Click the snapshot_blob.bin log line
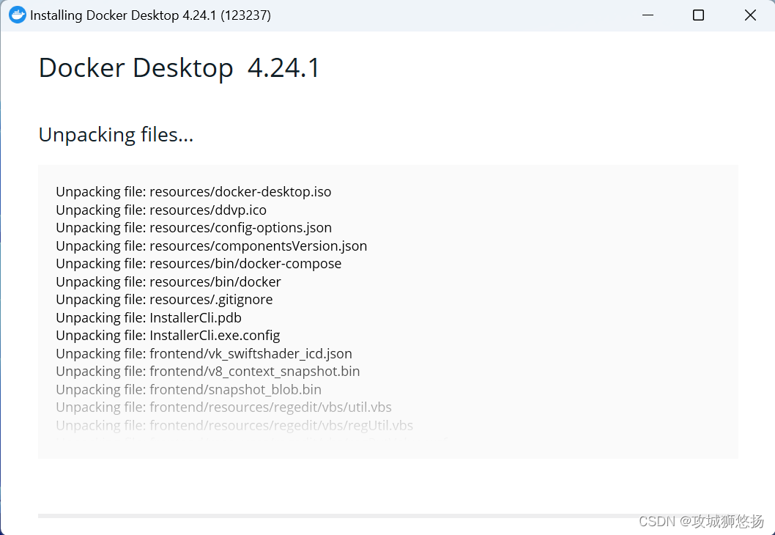The height and width of the screenshot is (535, 775). (x=189, y=389)
